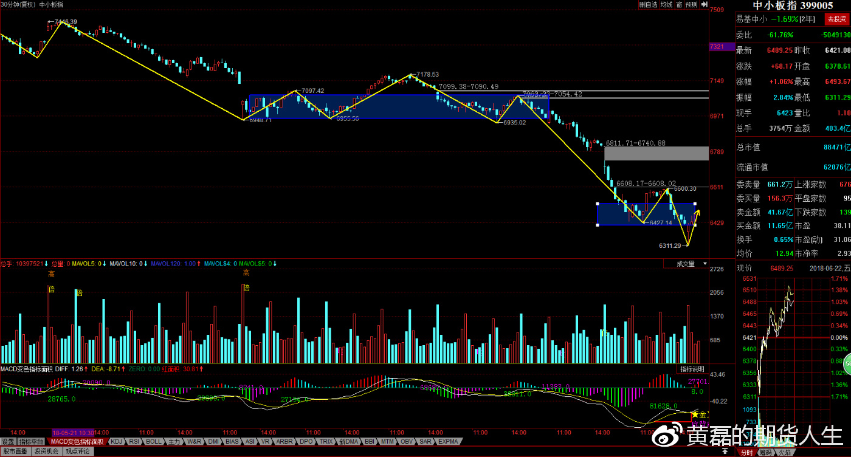Viewport: 851px width, 457px height.
Task: Switch to the BBI indicator tab
Action: tap(371, 441)
